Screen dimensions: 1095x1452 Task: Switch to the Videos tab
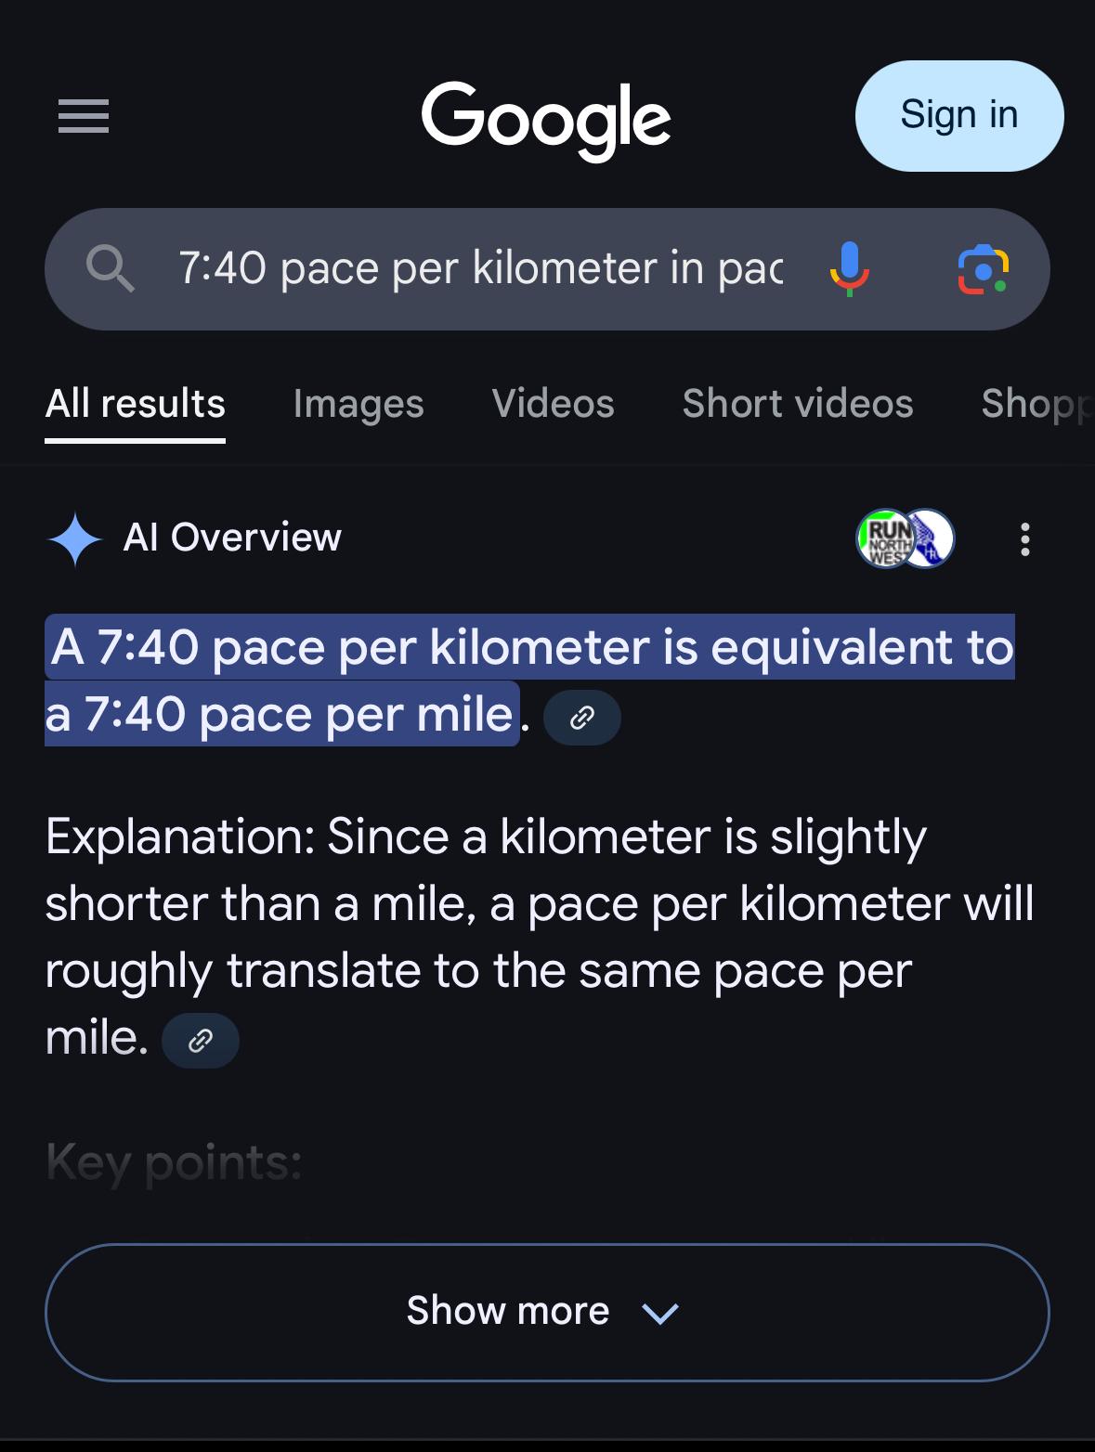coord(553,404)
